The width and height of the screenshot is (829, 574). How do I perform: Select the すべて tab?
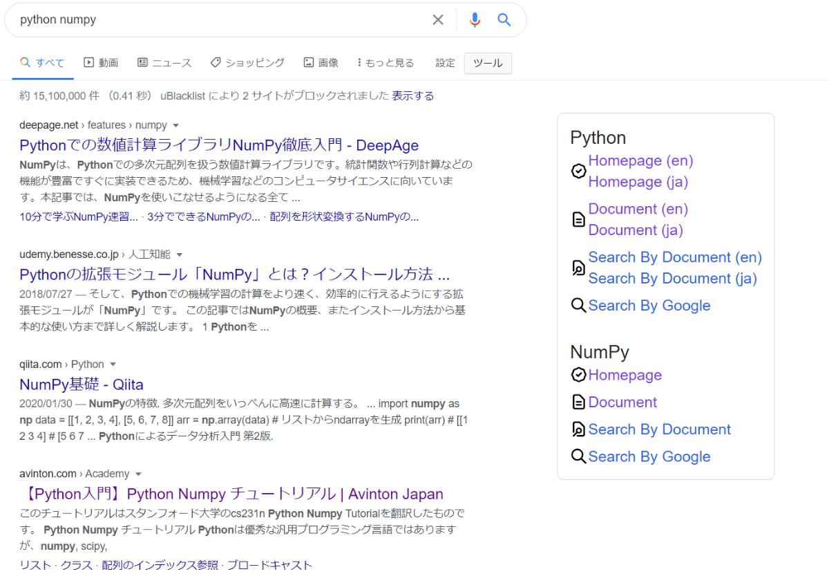click(42, 63)
